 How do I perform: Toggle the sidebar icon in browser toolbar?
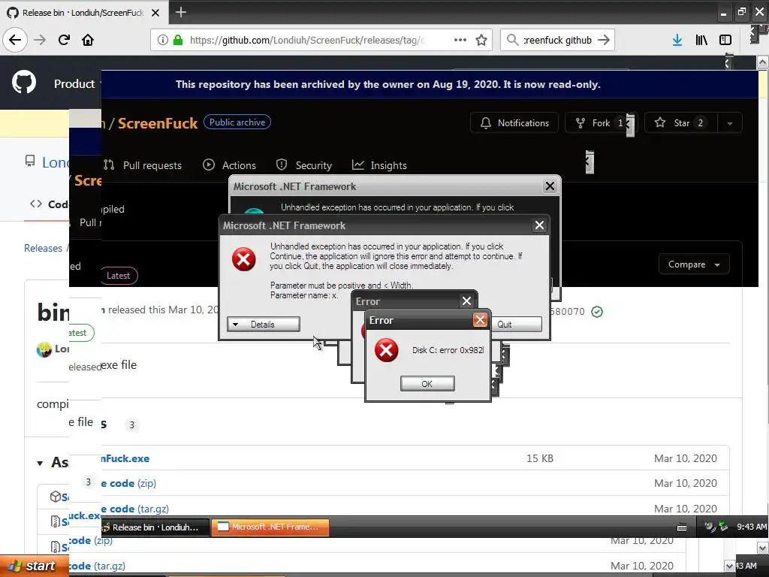(x=725, y=40)
